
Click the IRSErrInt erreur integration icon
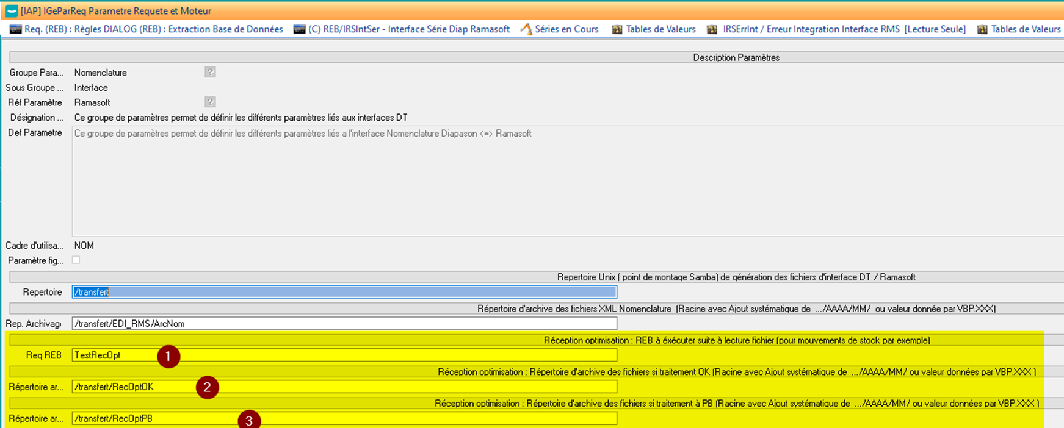pyautogui.click(x=712, y=29)
